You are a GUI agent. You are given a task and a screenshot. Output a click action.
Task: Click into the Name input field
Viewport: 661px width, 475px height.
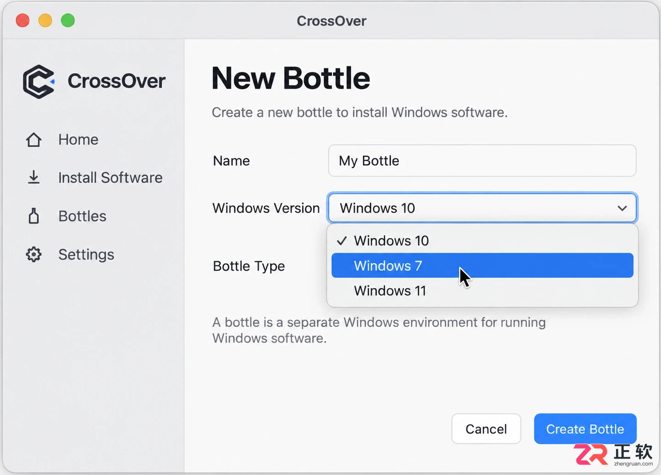point(482,160)
